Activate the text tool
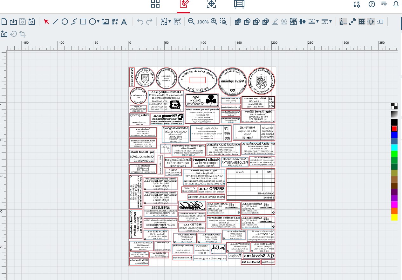The image size is (402, 280). [124, 22]
